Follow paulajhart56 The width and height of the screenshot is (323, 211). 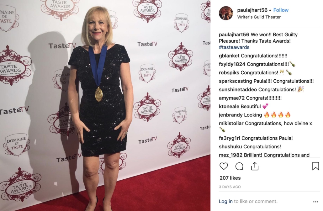pyautogui.click(x=281, y=10)
